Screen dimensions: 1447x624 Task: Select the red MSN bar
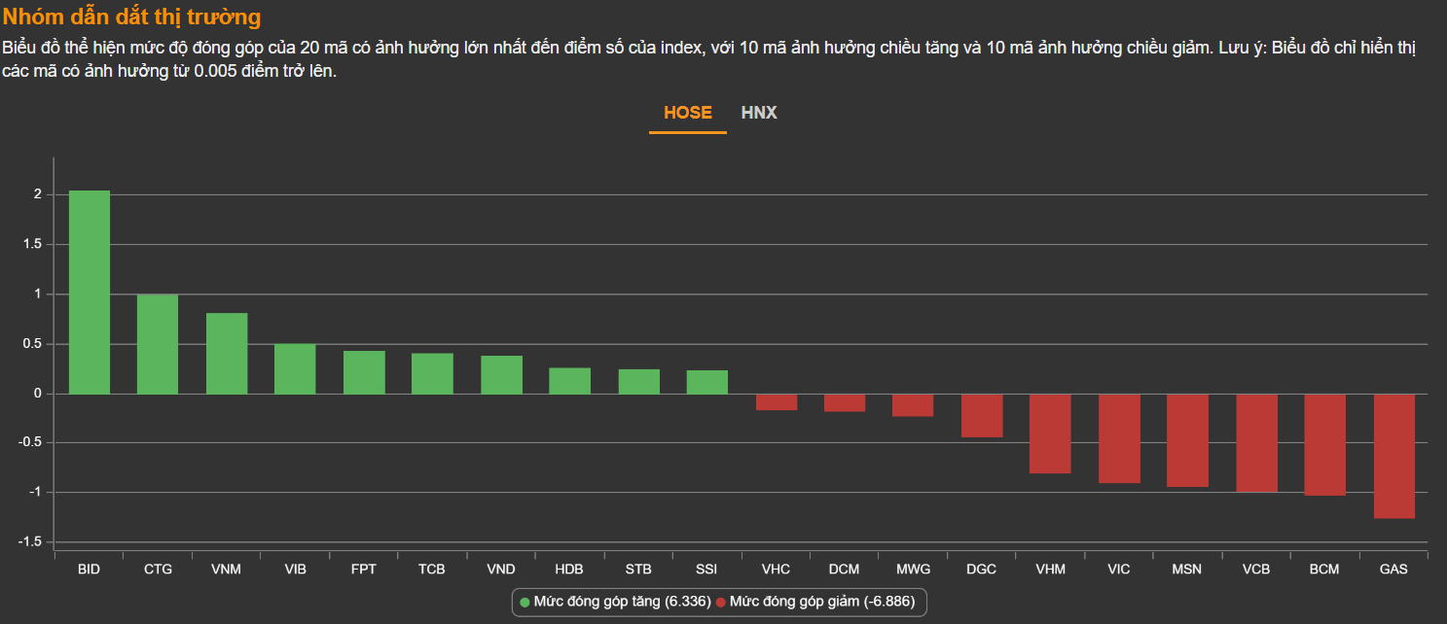(1187, 440)
